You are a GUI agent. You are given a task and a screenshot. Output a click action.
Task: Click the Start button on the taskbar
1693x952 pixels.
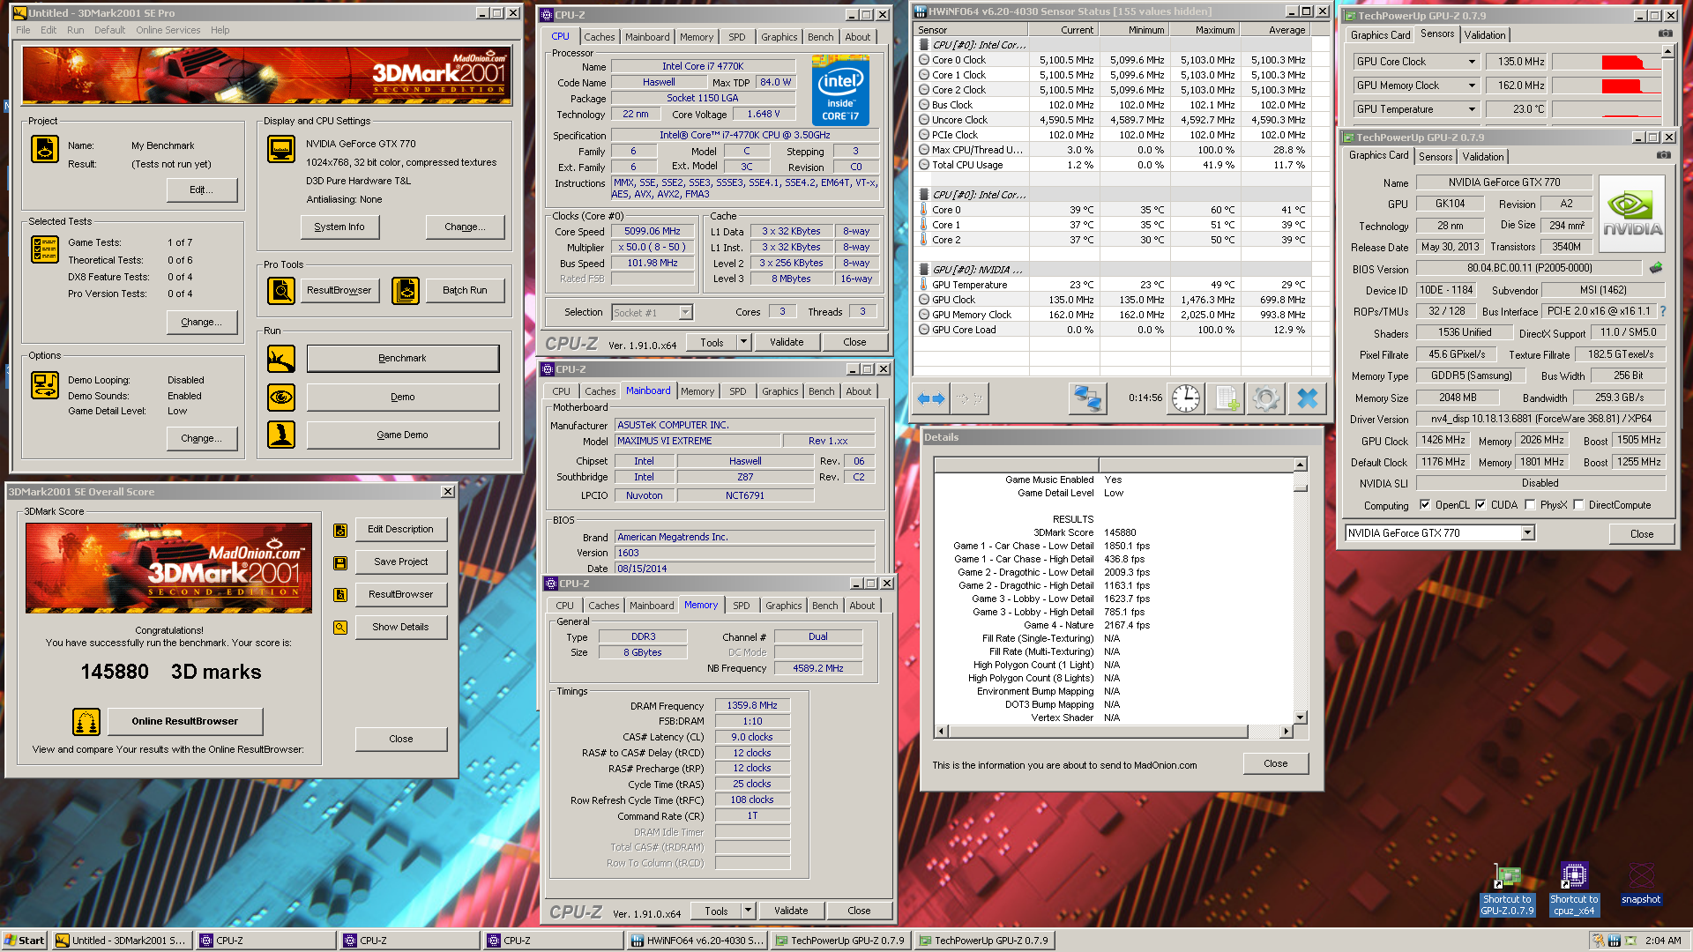click(25, 941)
